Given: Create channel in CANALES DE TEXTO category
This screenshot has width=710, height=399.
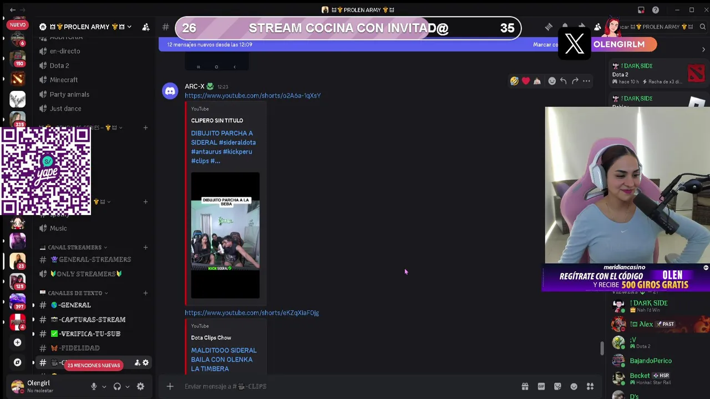Looking at the screenshot, I should tap(145, 293).
